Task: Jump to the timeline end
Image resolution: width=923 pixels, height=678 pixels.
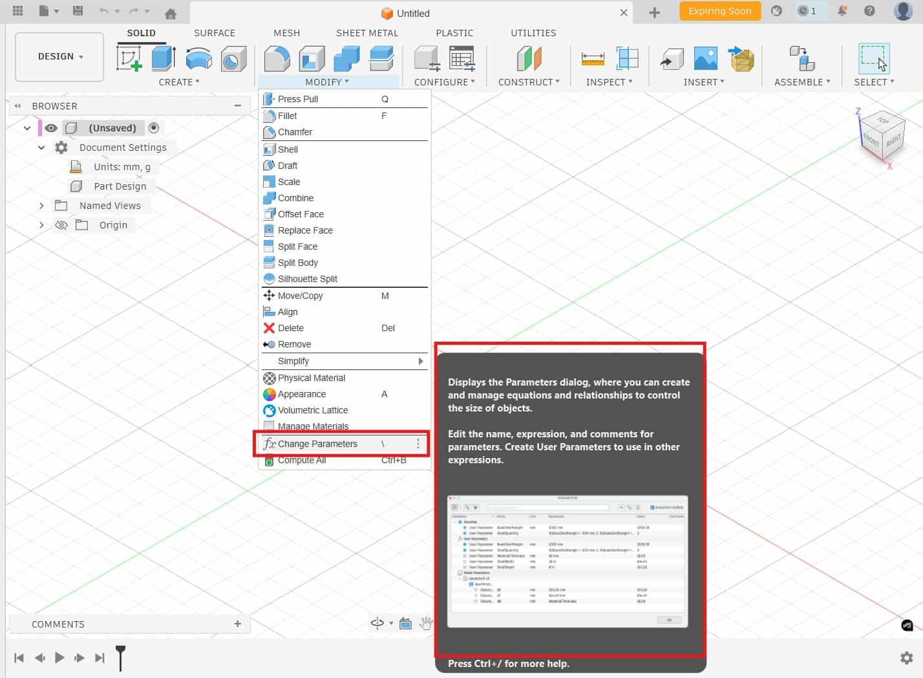Action: [x=100, y=658]
